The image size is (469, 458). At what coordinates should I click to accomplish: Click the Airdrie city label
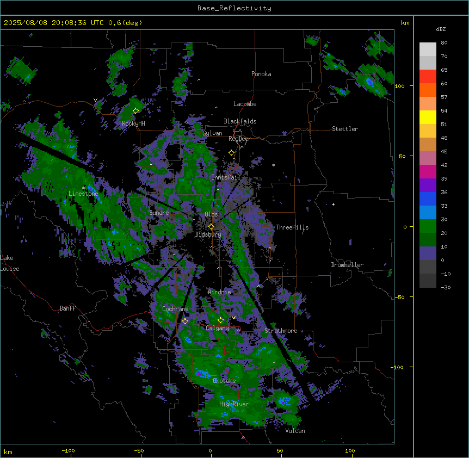click(220, 292)
